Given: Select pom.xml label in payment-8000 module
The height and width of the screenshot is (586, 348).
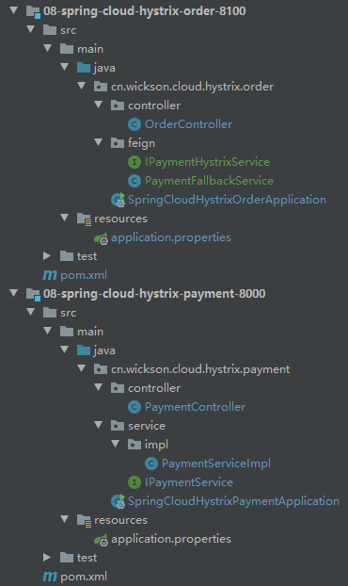Looking at the screenshot, I should pyautogui.click(x=84, y=577).
